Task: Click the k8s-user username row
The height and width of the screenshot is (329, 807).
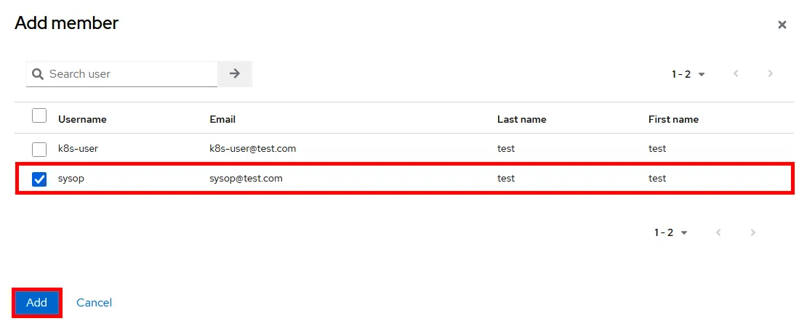Action: [x=78, y=148]
